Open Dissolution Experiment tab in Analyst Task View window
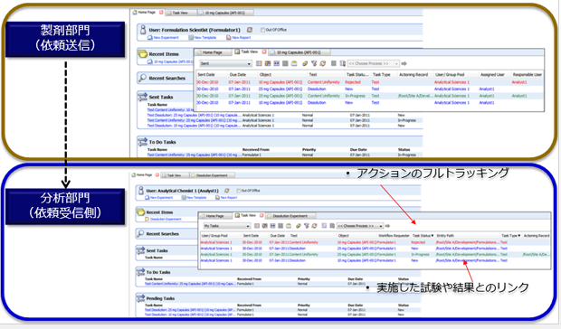 [290, 216]
